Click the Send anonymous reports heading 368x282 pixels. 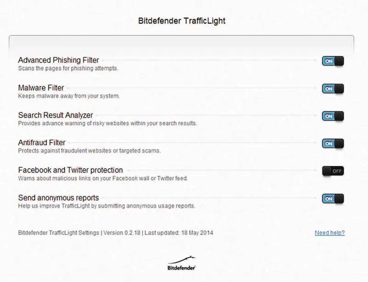click(58, 198)
